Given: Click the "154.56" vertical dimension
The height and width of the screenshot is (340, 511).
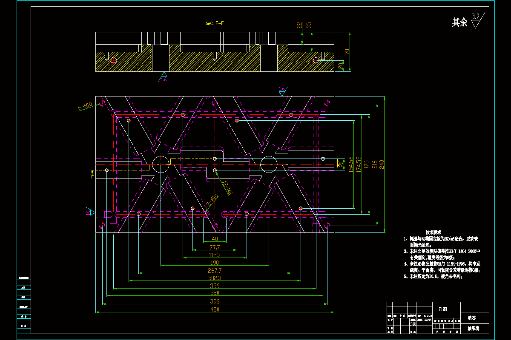Looking at the screenshot, I should click(350, 164).
